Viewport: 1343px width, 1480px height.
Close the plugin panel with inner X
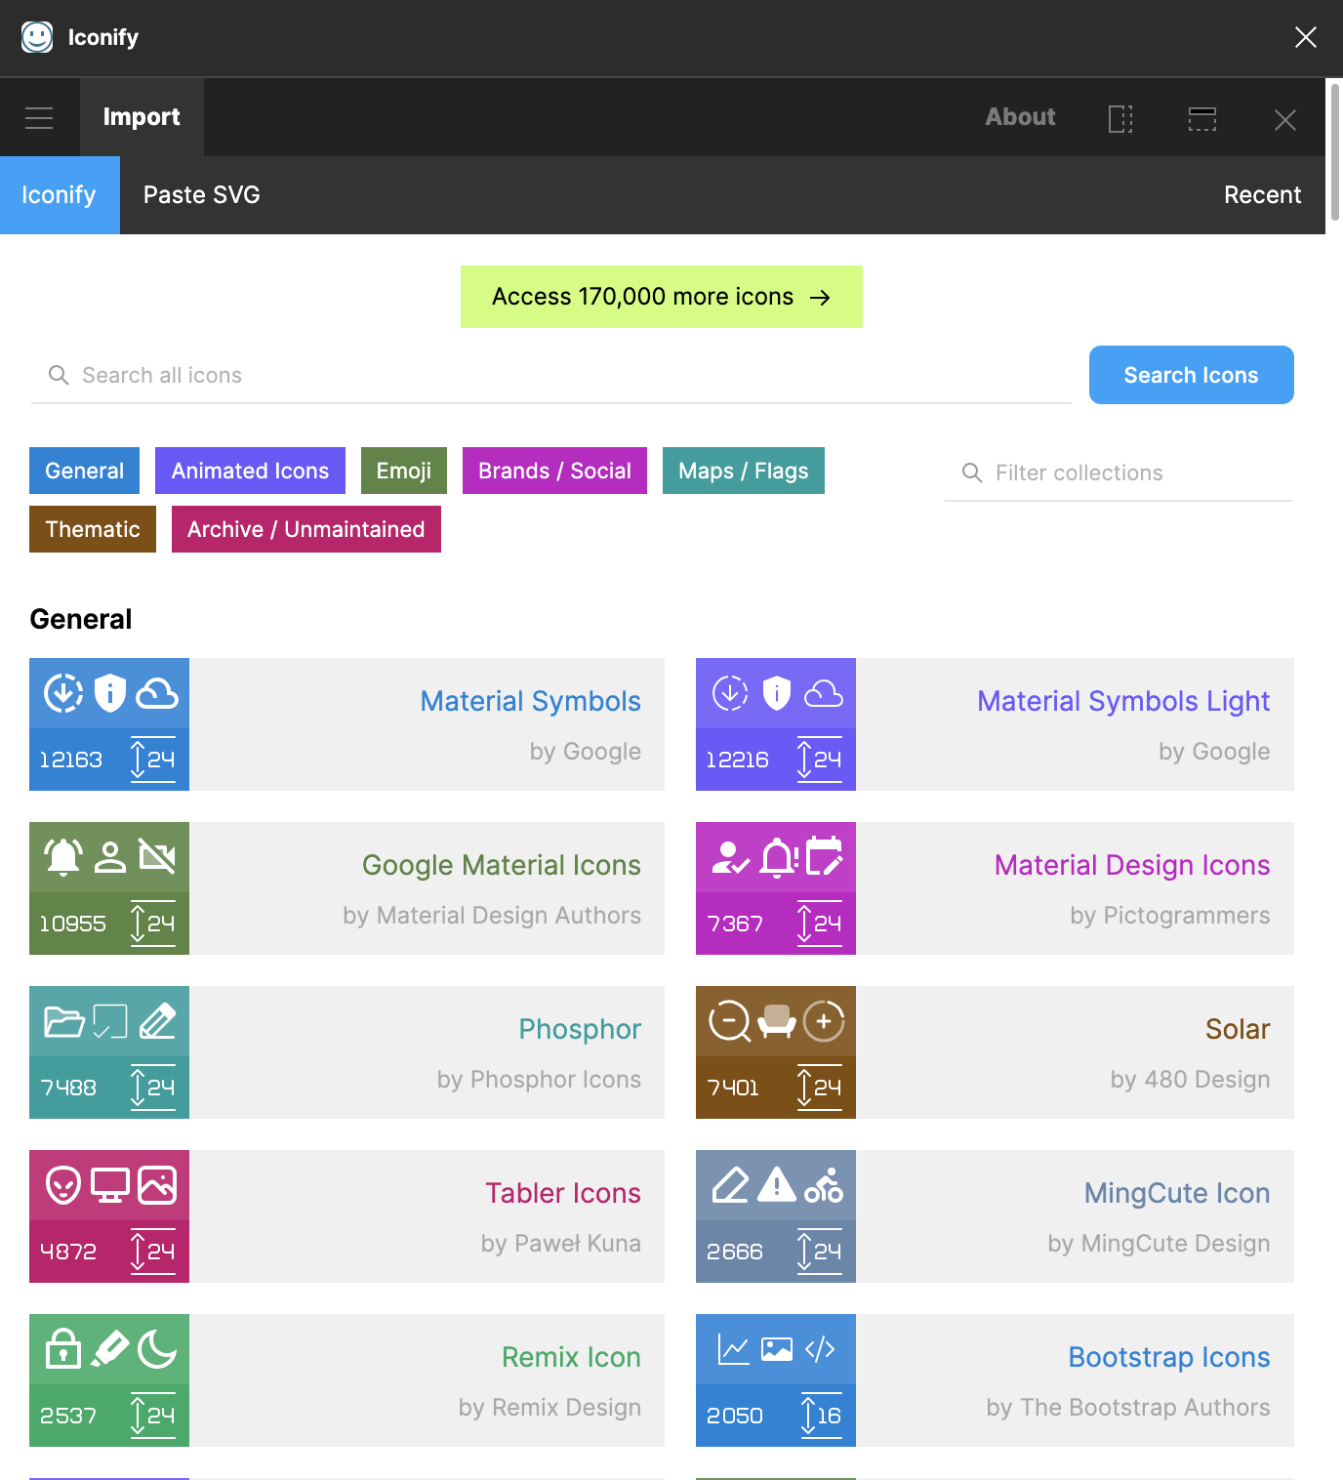coord(1285,119)
